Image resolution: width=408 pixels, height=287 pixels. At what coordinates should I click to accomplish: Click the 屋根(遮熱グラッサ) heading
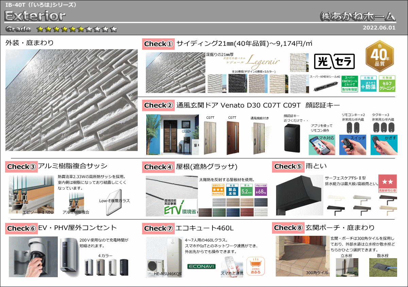(207, 167)
